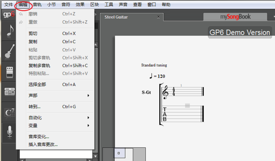Open the drum machine / RSE panel icon
This screenshot has width=275, height=161.
(8, 91)
